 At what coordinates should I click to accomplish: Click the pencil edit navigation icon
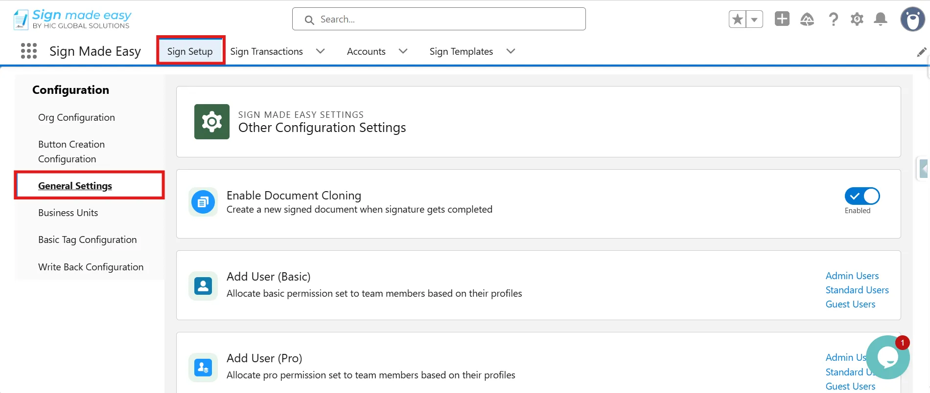pos(922,52)
